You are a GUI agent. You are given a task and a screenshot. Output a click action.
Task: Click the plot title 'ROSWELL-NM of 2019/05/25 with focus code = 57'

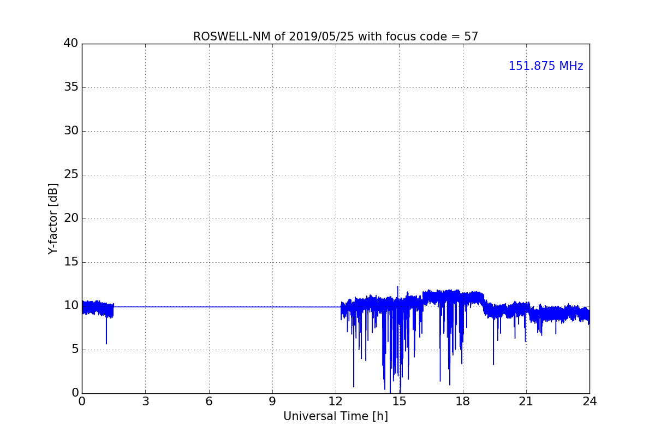(336, 37)
